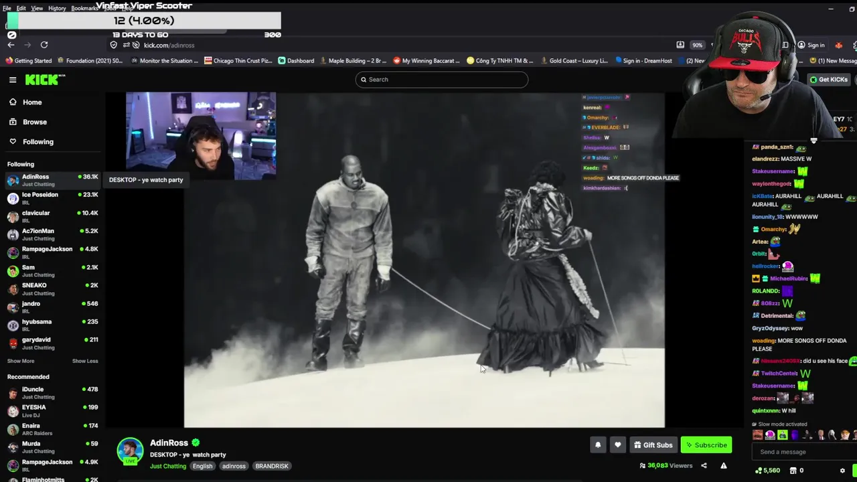The height and width of the screenshot is (482, 857).
Task: Click the 90% zoom level indicator
Action: (698, 45)
